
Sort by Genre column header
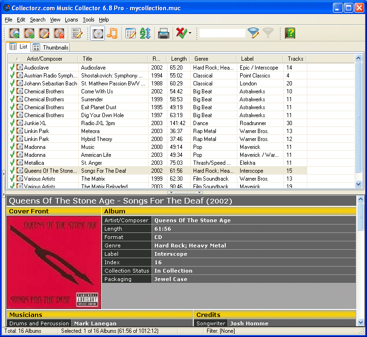pos(213,59)
